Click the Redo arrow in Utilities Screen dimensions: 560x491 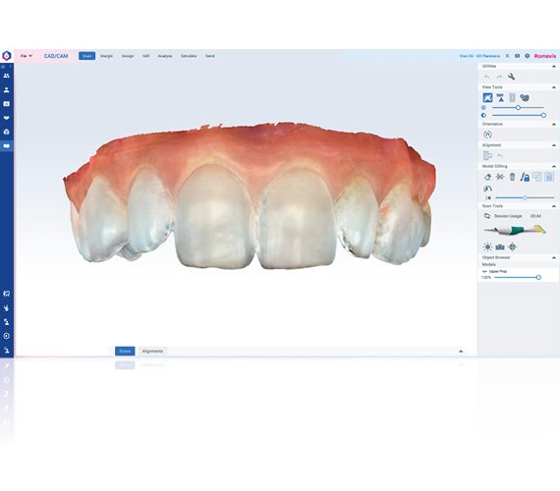[x=499, y=77]
